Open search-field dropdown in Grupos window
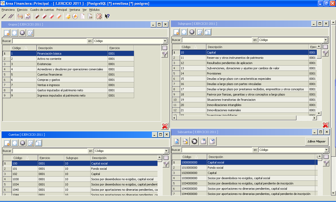 click(x=165, y=41)
